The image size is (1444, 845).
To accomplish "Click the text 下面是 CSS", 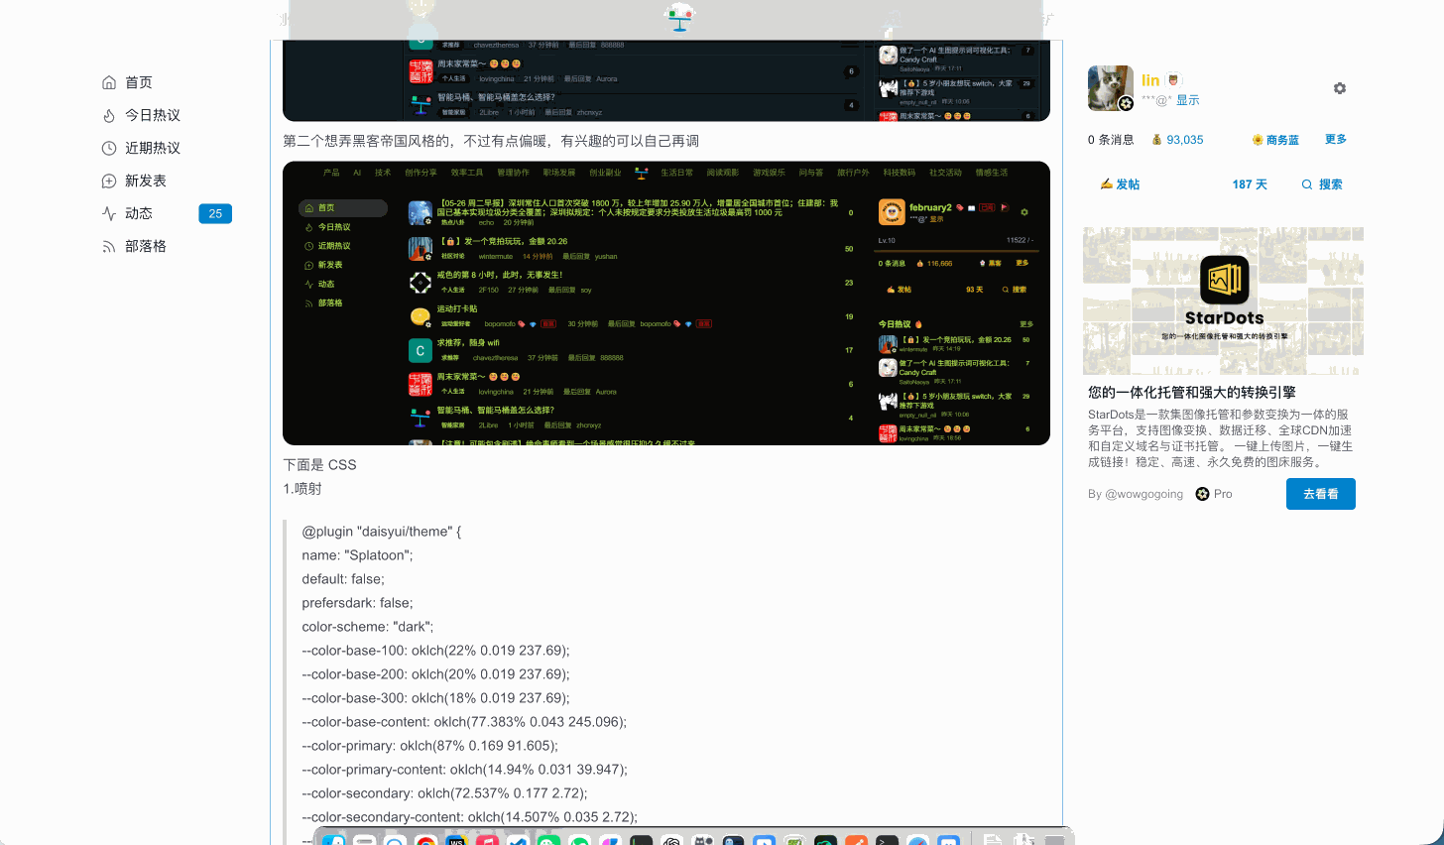I will [x=319, y=465].
